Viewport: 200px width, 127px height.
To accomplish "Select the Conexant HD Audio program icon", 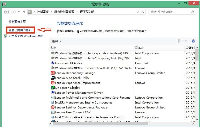I will point(52,63).
